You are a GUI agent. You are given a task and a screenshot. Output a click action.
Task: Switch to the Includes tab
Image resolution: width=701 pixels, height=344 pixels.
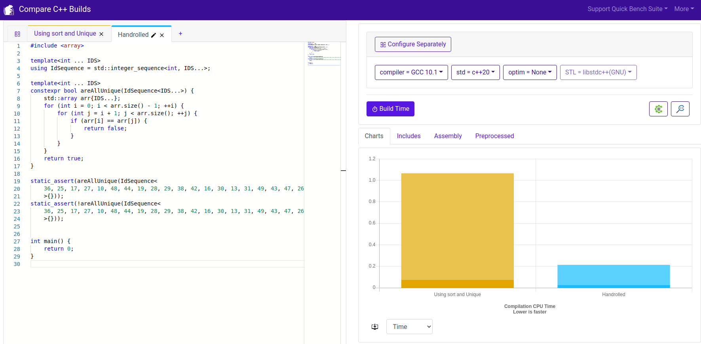tap(408, 136)
